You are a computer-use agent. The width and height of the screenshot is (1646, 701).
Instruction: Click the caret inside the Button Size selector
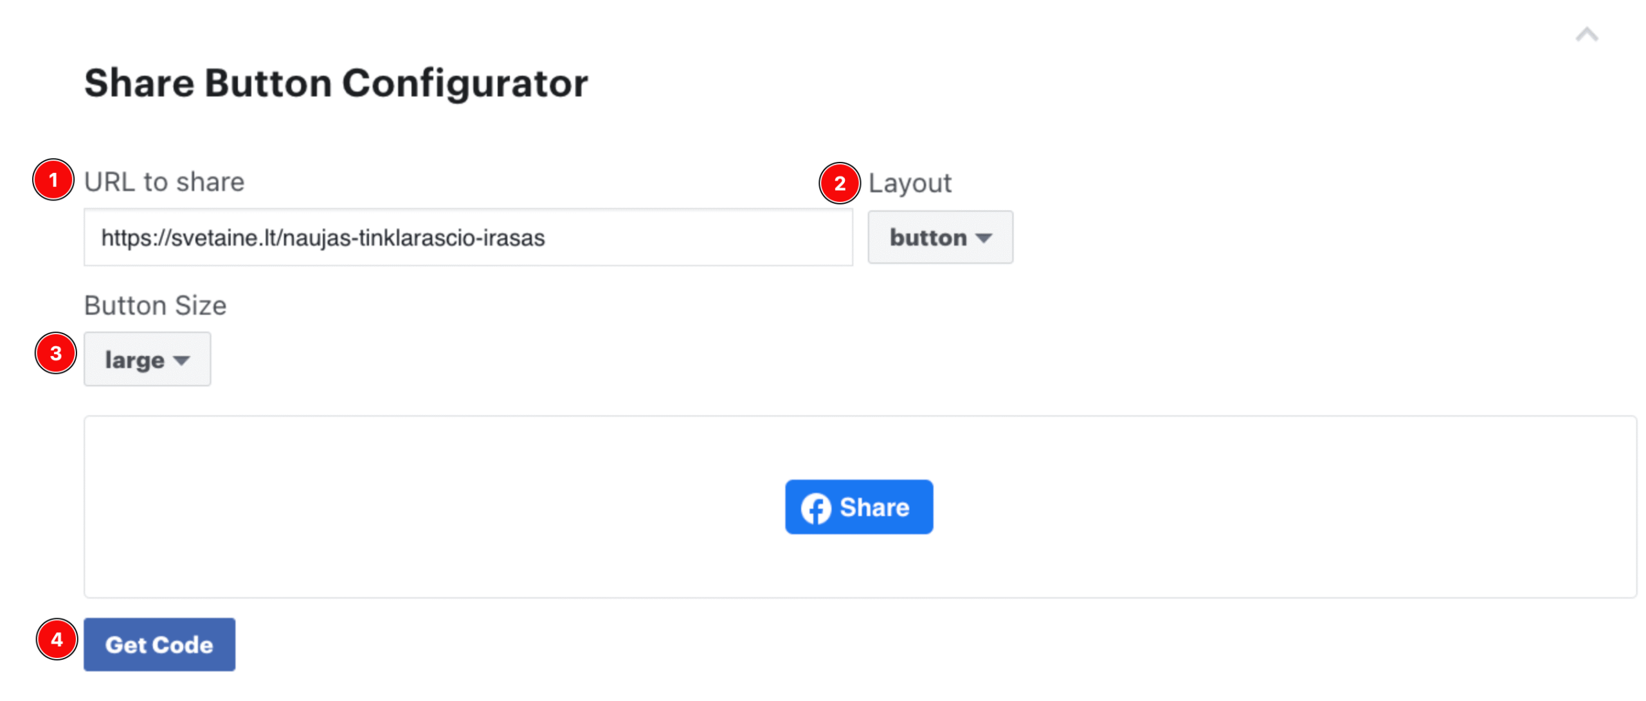(x=183, y=360)
